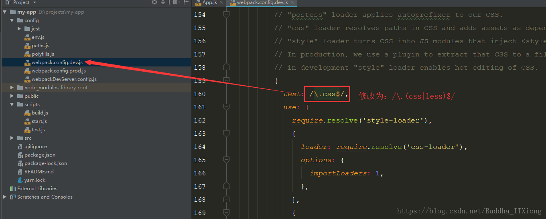This screenshot has height=219, width=546.
Task: Select yarn.lock in project tree
Action: click(x=35, y=180)
